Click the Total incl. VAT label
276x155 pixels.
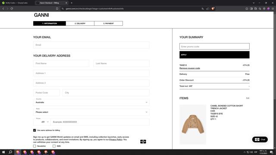pyautogui.click(x=186, y=86)
